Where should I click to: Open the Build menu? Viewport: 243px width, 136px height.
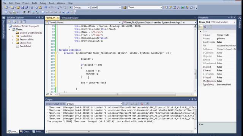[x=35, y=3]
